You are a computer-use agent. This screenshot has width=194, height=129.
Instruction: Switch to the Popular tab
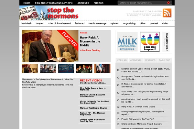pyautogui.click(x=122, y=60)
